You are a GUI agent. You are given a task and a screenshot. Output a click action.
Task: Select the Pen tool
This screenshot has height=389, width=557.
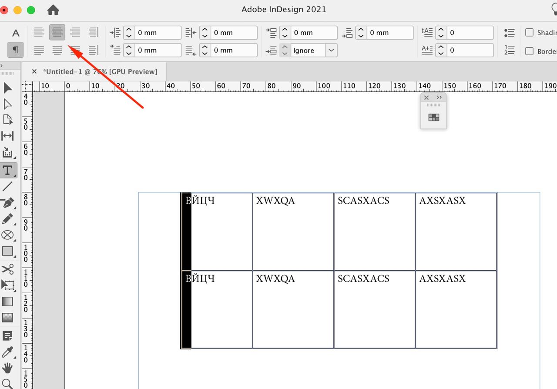coord(8,203)
